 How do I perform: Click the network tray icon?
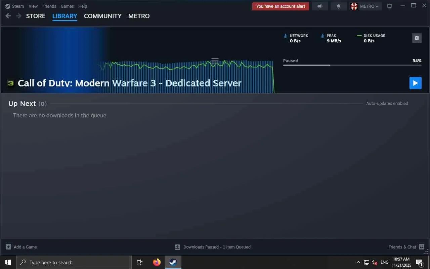[367, 262]
